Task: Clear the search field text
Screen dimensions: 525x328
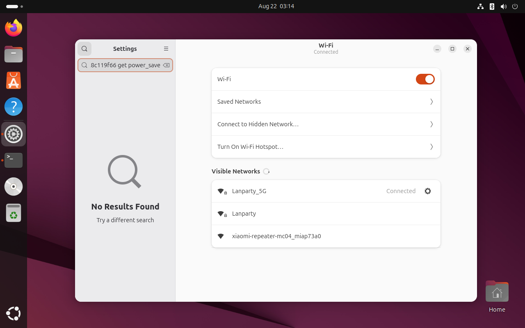Action: [166, 65]
